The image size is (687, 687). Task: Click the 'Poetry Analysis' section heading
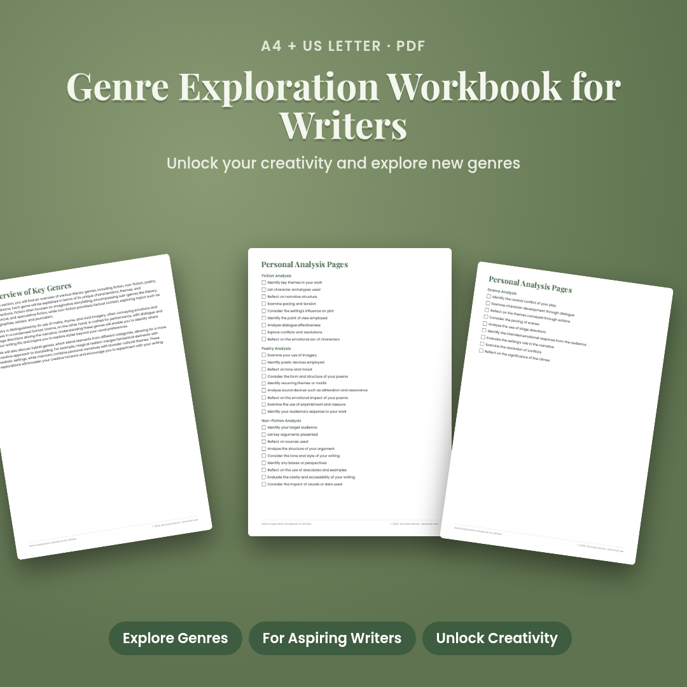pyautogui.click(x=276, y=349)
